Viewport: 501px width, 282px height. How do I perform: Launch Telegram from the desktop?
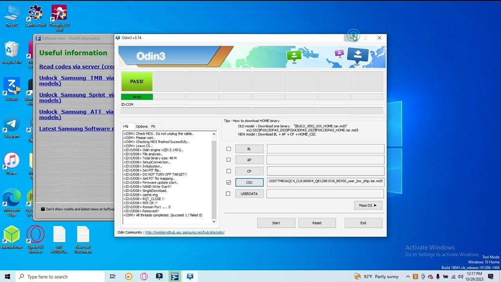pyautogui.click(x=12, y=127)
